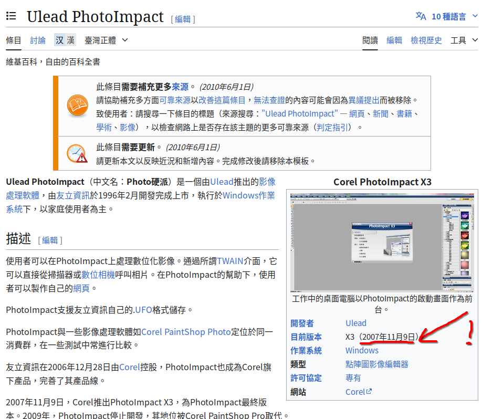483x419 pixels.
Task: View 檢視歷史 history tab
Action: pyautogui.click(x=426, y=40)
